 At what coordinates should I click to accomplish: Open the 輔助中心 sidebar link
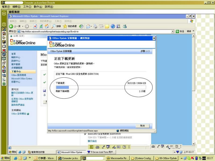point(16,57)
